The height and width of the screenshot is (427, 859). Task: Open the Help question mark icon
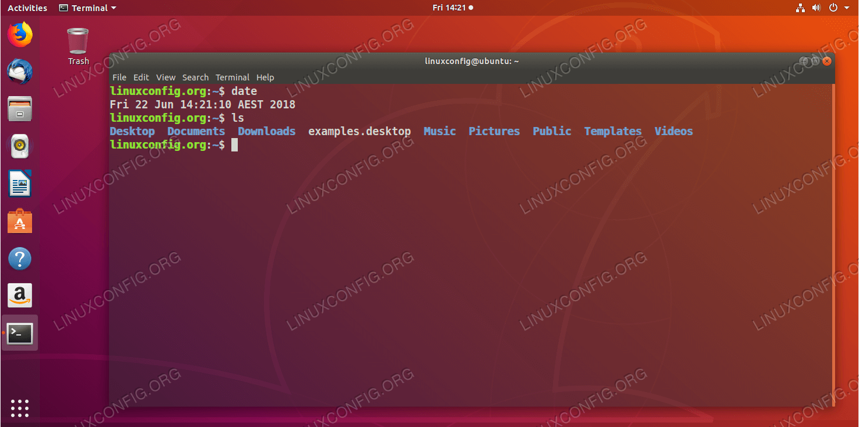(x=20, y=259)
